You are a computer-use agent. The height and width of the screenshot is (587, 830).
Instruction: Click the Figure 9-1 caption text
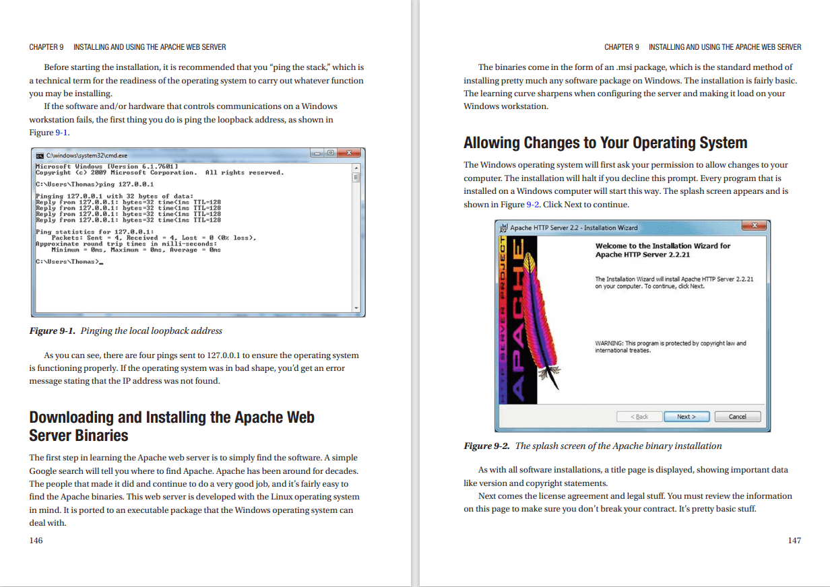(x=125, y=331)
